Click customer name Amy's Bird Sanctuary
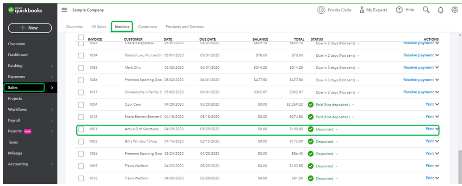The width and height of the screenshot is (462, 186). click(x=142, y=129)
